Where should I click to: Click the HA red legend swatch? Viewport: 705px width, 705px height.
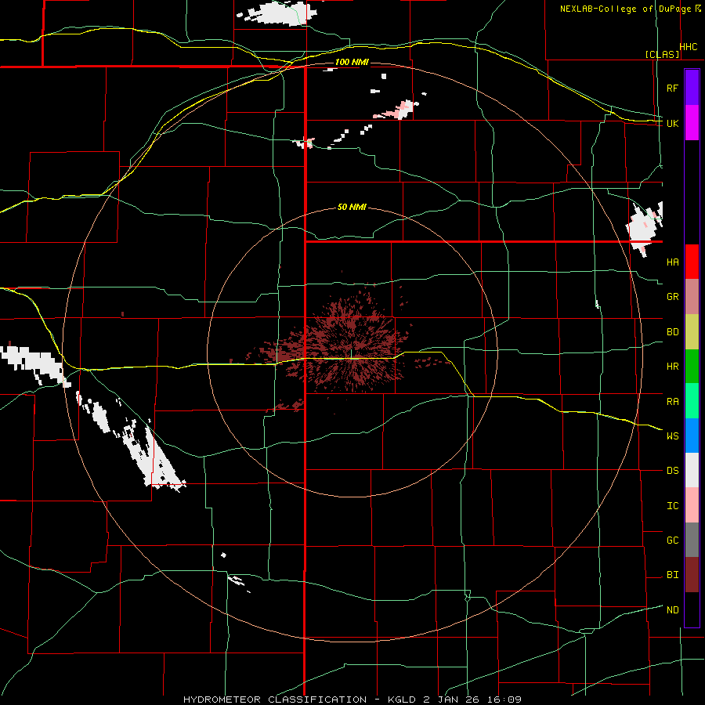[692, 262]
